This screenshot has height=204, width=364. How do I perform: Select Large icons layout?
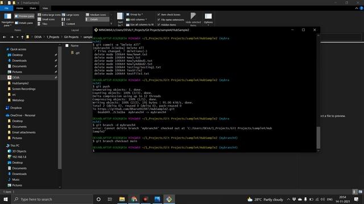[71, 15]
